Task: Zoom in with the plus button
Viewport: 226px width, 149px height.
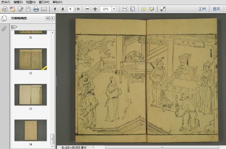Action: (x=95, y=9)
